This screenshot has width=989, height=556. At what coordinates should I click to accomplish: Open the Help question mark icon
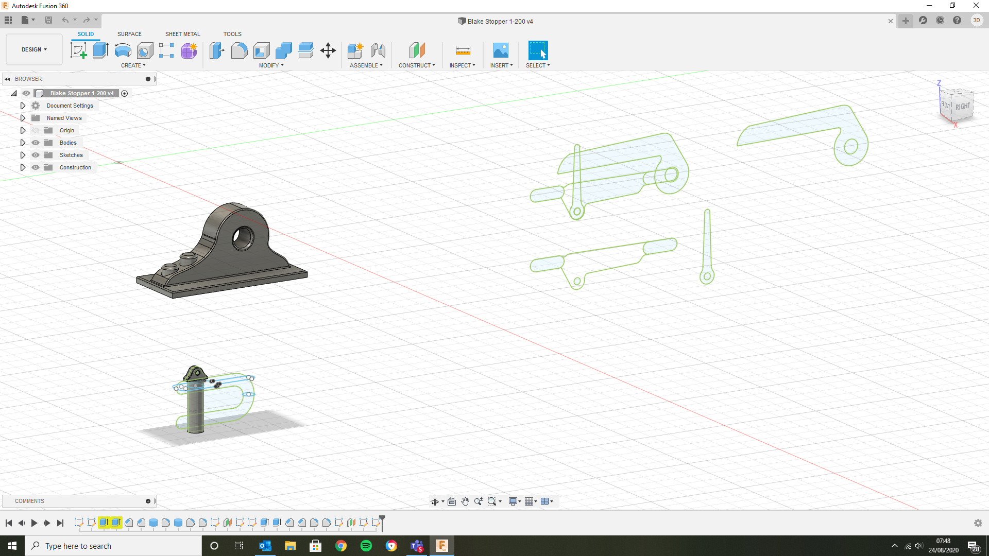957,21
